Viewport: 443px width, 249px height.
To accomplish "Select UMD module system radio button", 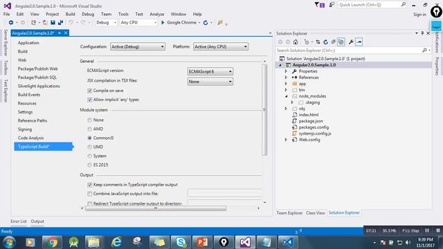I will pos(89,147).
